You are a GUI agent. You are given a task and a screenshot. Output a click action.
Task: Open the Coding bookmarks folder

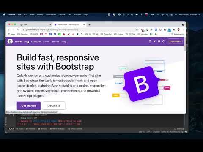pyautogui.click(x=119, y=34)
